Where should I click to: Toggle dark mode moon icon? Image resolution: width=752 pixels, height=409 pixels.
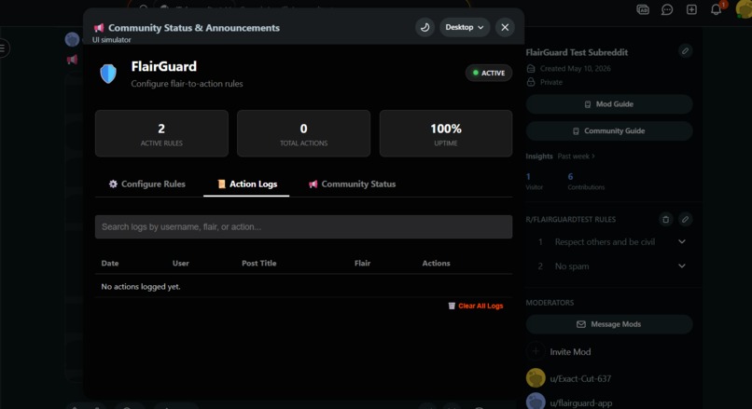(425, 27)
